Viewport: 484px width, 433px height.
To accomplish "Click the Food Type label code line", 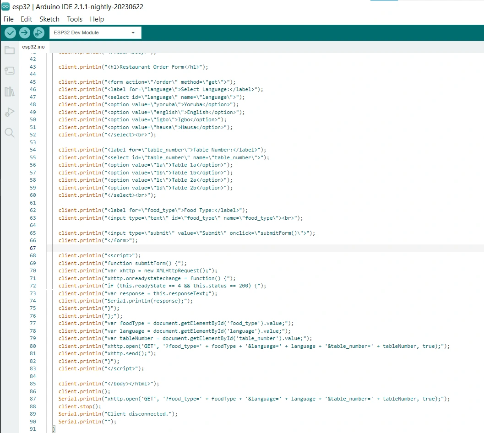I will (153, 211).
